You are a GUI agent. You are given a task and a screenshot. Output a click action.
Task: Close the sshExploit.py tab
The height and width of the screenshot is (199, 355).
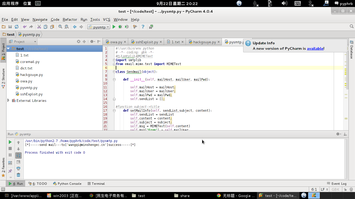coord(161,42)
